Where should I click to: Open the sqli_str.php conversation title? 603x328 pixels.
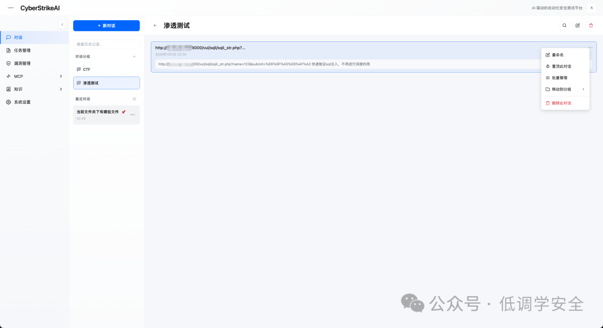coord(200,47)
